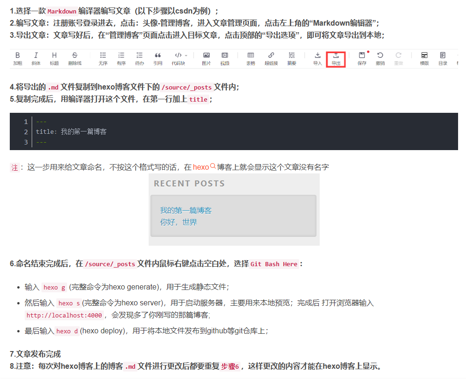Click code line 'title: 我的第一篇博客'

(x=71, y=131)
